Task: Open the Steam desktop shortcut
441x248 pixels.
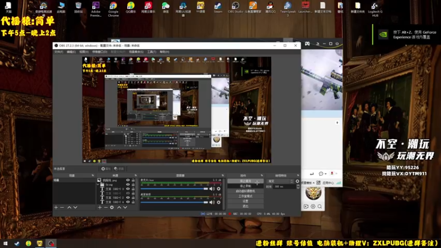Action: tap(218, 7)
